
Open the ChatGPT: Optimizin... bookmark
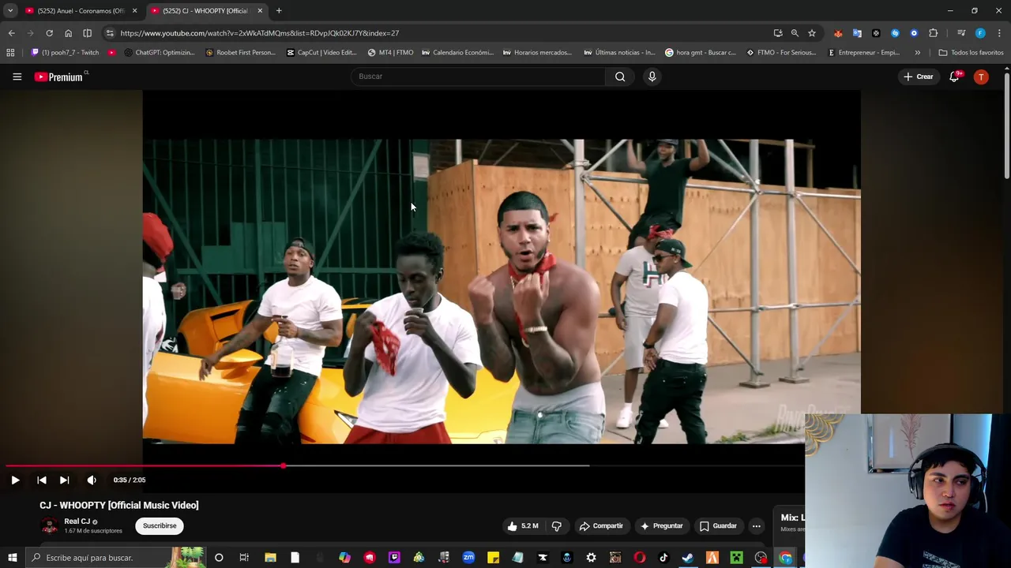point(160,53)
